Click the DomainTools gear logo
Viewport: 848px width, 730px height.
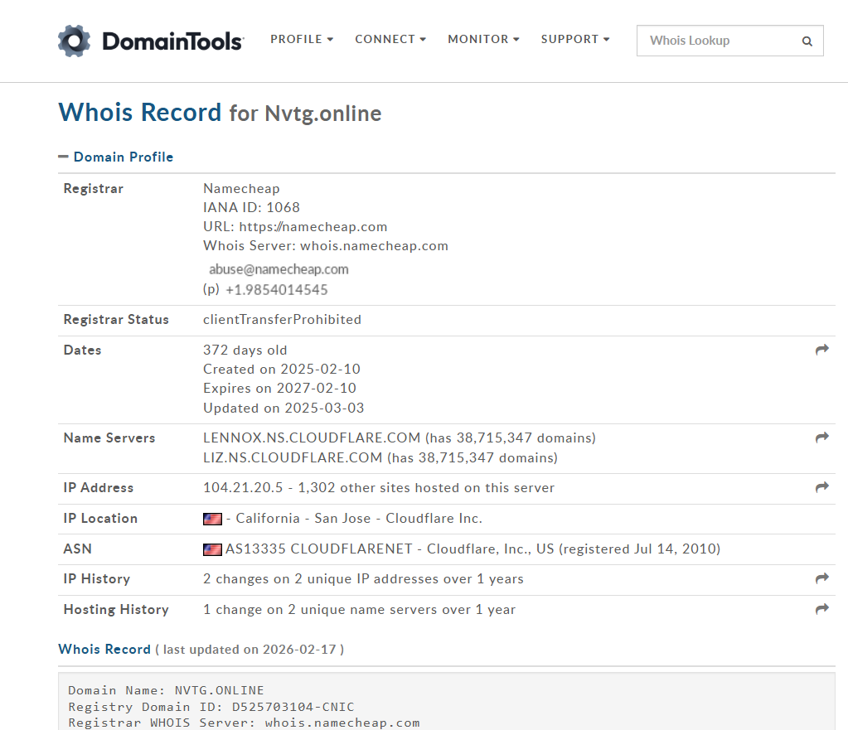(x=74, y=41)
